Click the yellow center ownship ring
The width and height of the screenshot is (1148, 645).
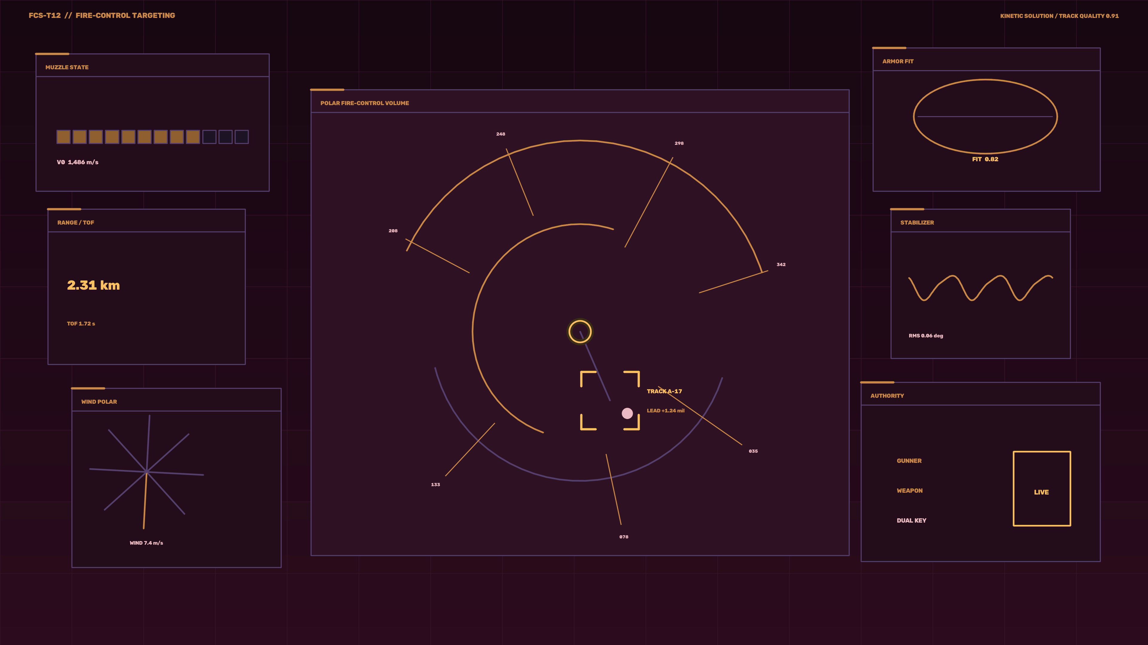coord(580,332)
